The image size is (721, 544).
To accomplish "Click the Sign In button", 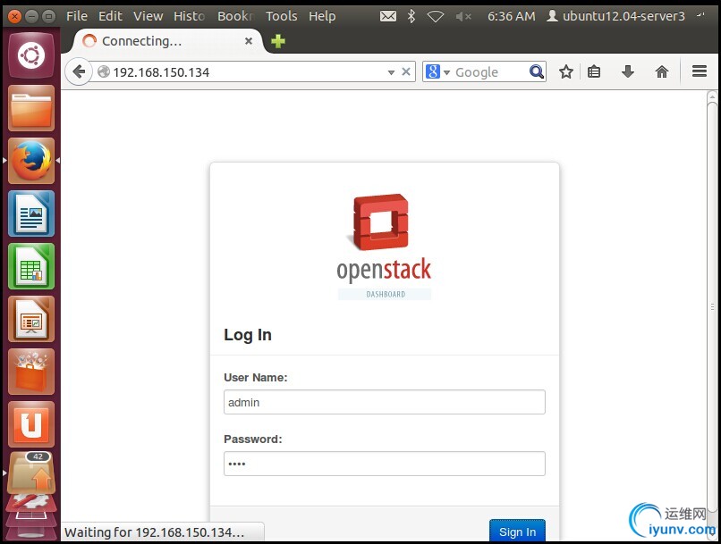I will point(517,531).
